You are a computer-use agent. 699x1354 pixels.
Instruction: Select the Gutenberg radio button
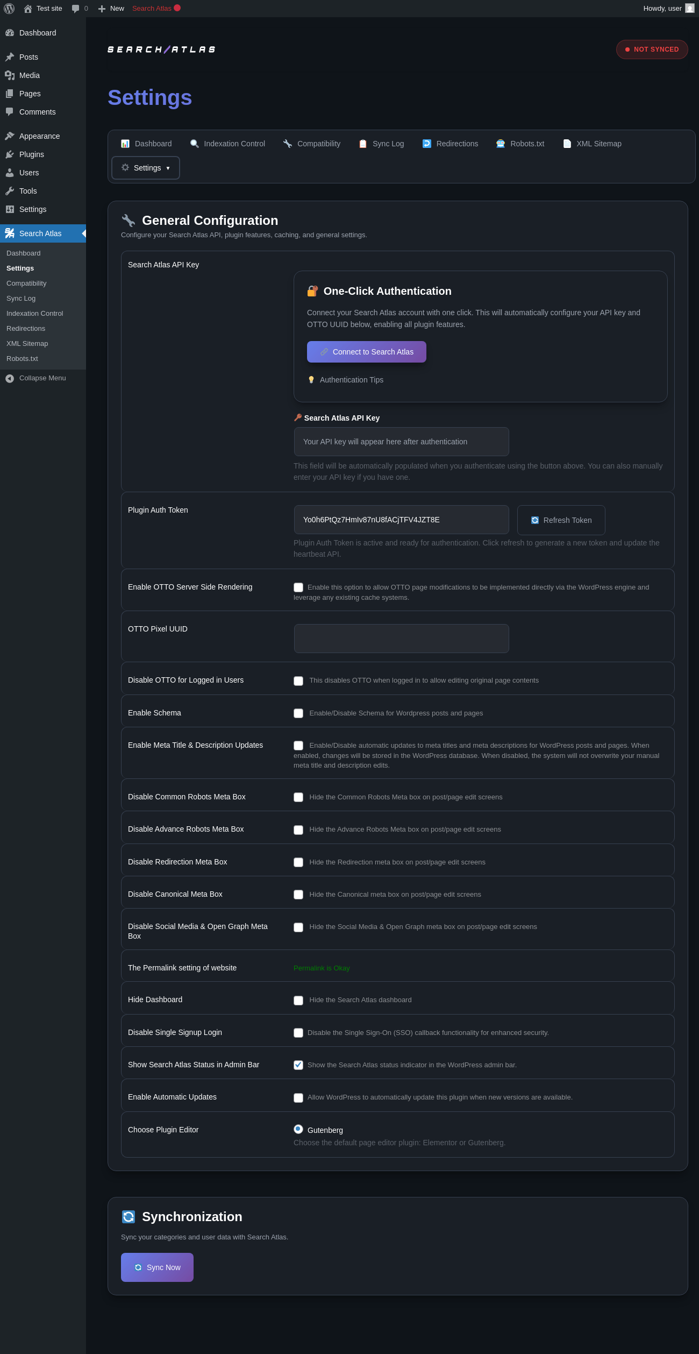[298, 1129]
